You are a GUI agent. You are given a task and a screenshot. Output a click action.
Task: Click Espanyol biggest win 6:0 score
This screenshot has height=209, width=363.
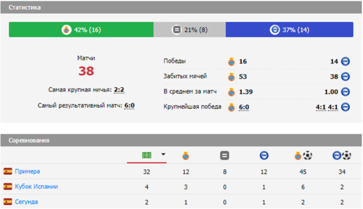244,107
